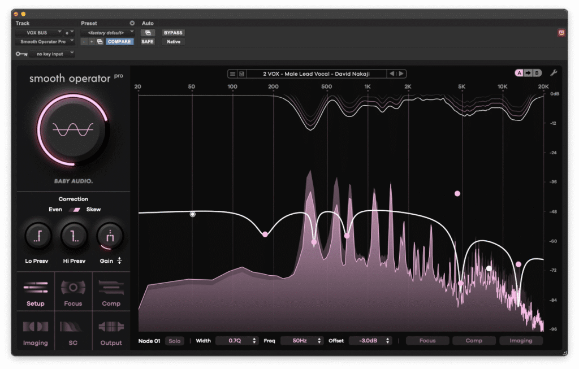Image resolution: width=579 pixels, height=369 pixels.
Task: Click the Focus tab in node bar
Action: pos(427,341)
